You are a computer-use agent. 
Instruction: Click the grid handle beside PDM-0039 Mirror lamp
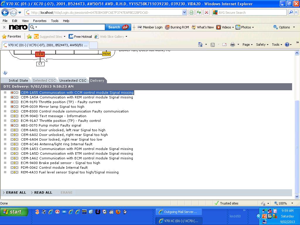tap(5, 107)
